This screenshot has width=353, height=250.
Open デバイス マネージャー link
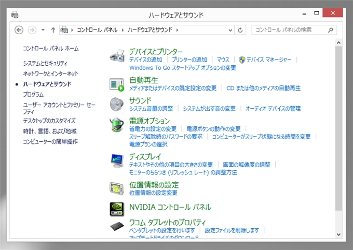269,60
